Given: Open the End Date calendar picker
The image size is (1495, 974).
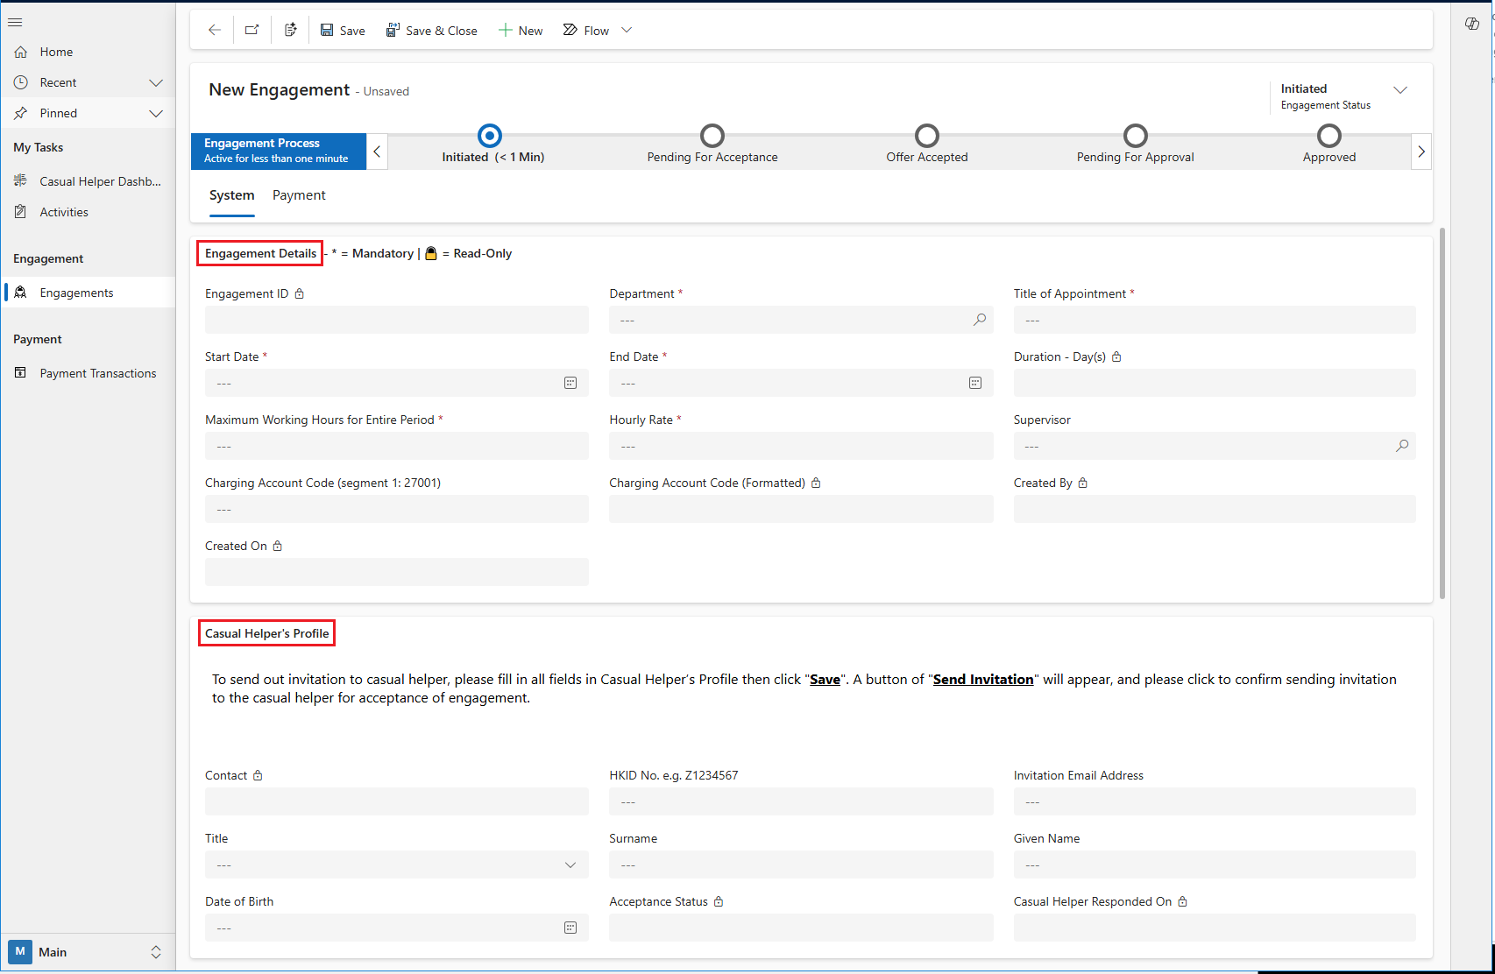Looking at the screenshot, I should (974, 383).
